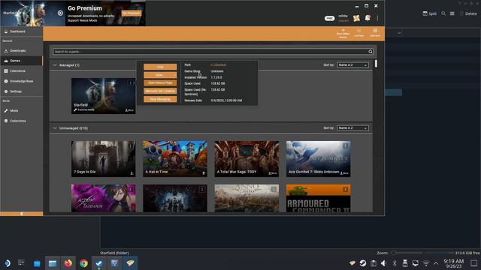Select Games in the sidebar
This screenshot has width=481, height=270.
tap(22, 61)
